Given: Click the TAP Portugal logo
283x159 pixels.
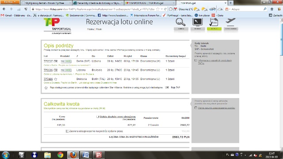Looking at the screenshot, I should pos(57,26).
